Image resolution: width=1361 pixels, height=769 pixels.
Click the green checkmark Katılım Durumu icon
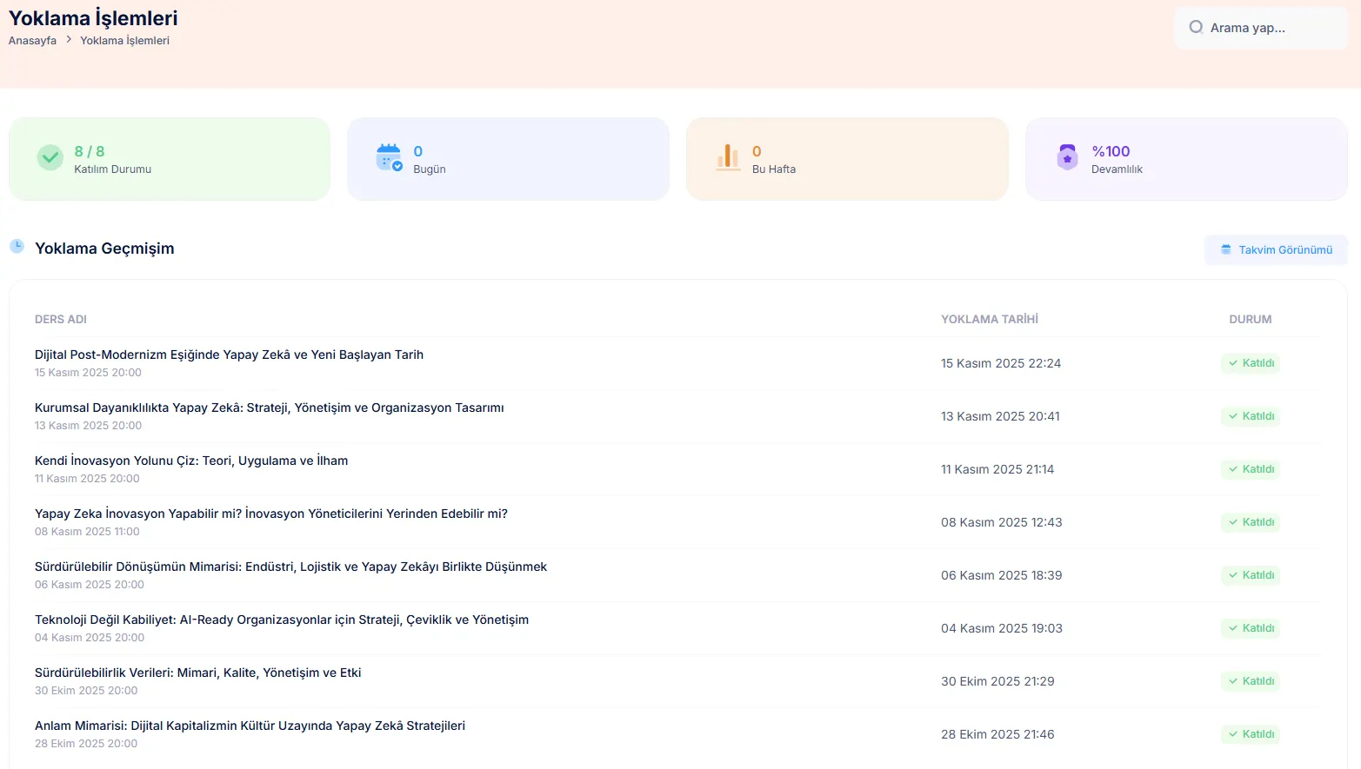tap(50, 158)
